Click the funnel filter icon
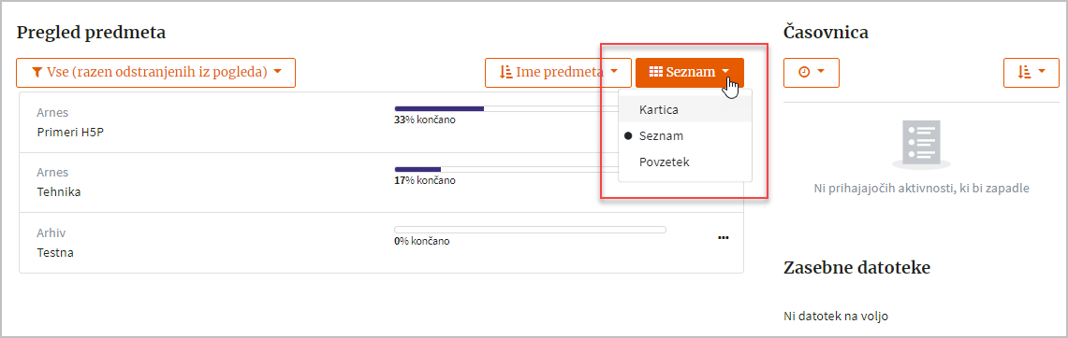Image resolution: width=1068 pixels, height=338 pixels. (37, 73)
